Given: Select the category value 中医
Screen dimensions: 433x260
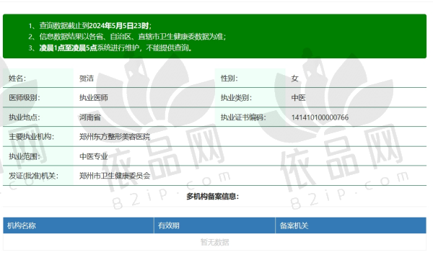Looking at the screenshot, I should (298, 98).
